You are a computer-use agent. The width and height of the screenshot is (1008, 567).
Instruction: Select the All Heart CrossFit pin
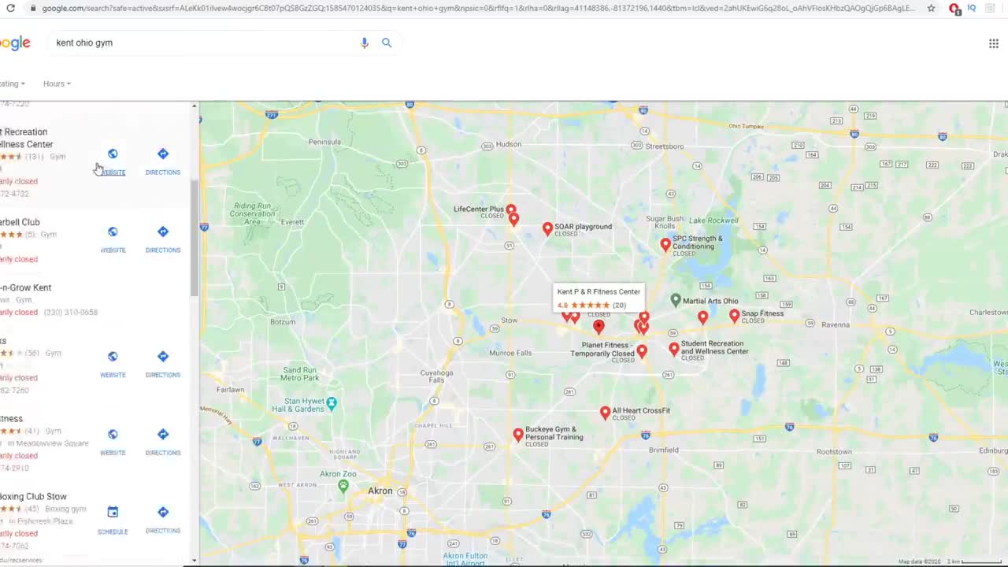point(606,412)
